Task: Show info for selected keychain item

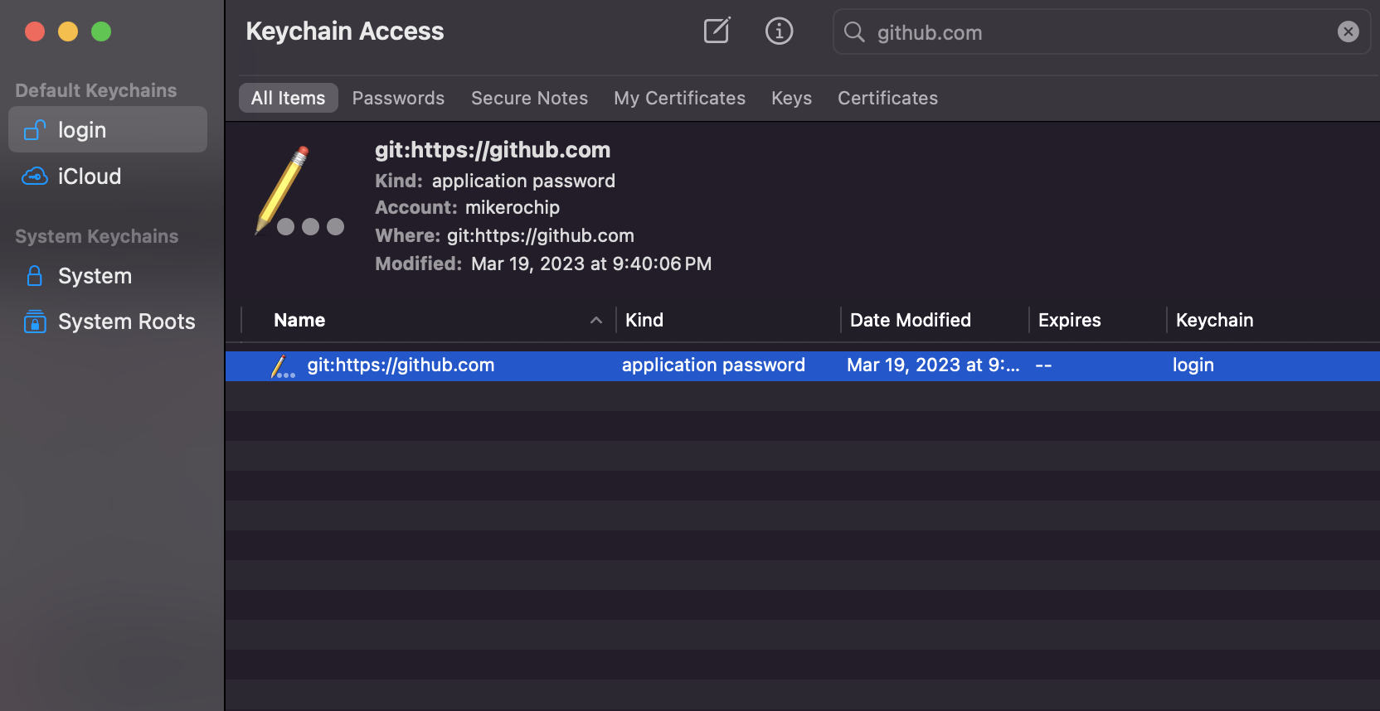Action: [779, 31]
